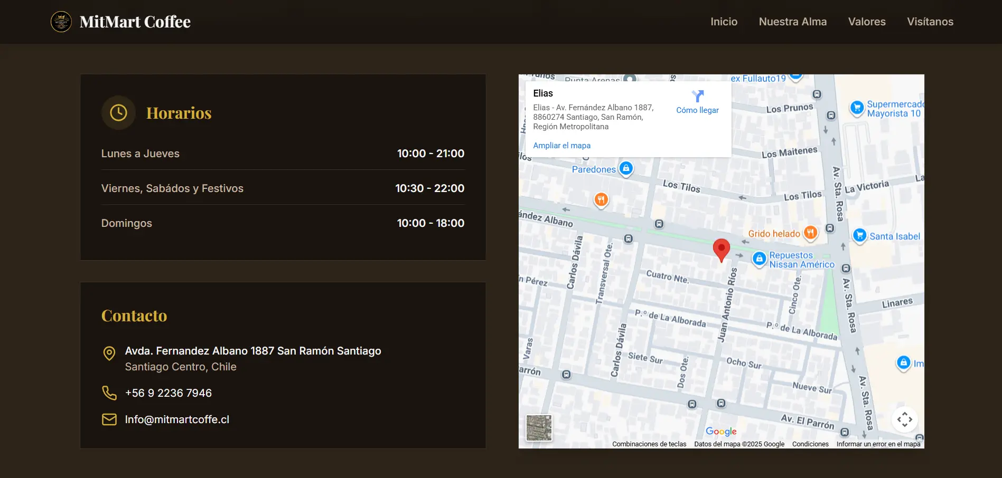
Task: Select the Santa Isabel supermarket marker
Action: click(860, 235)
